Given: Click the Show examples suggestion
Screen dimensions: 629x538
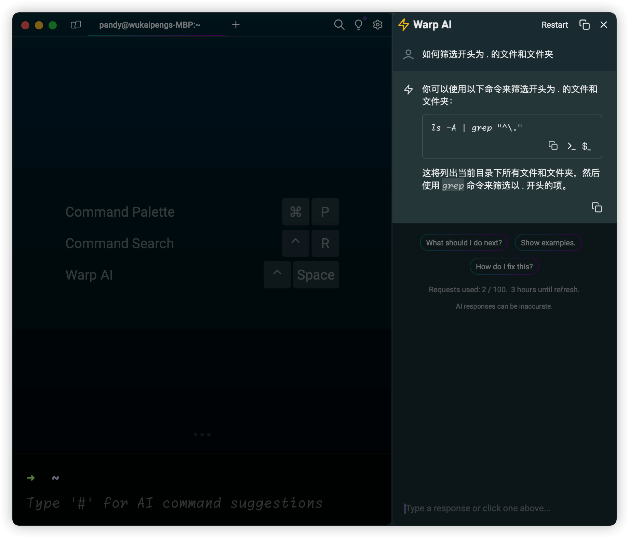Looking at the screenshot, I should [548, 242].
